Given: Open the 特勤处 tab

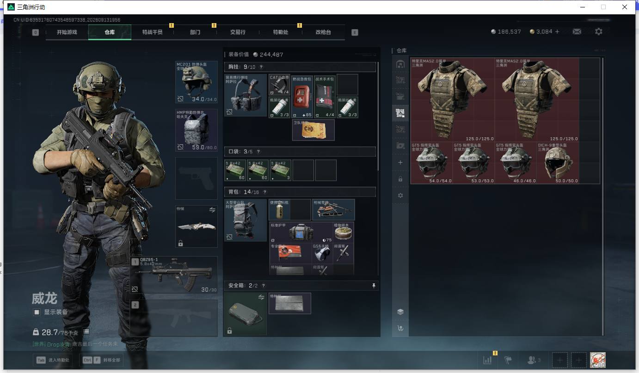Looking at the screenshot, I should pyautogui.click(x=281, y=32).
